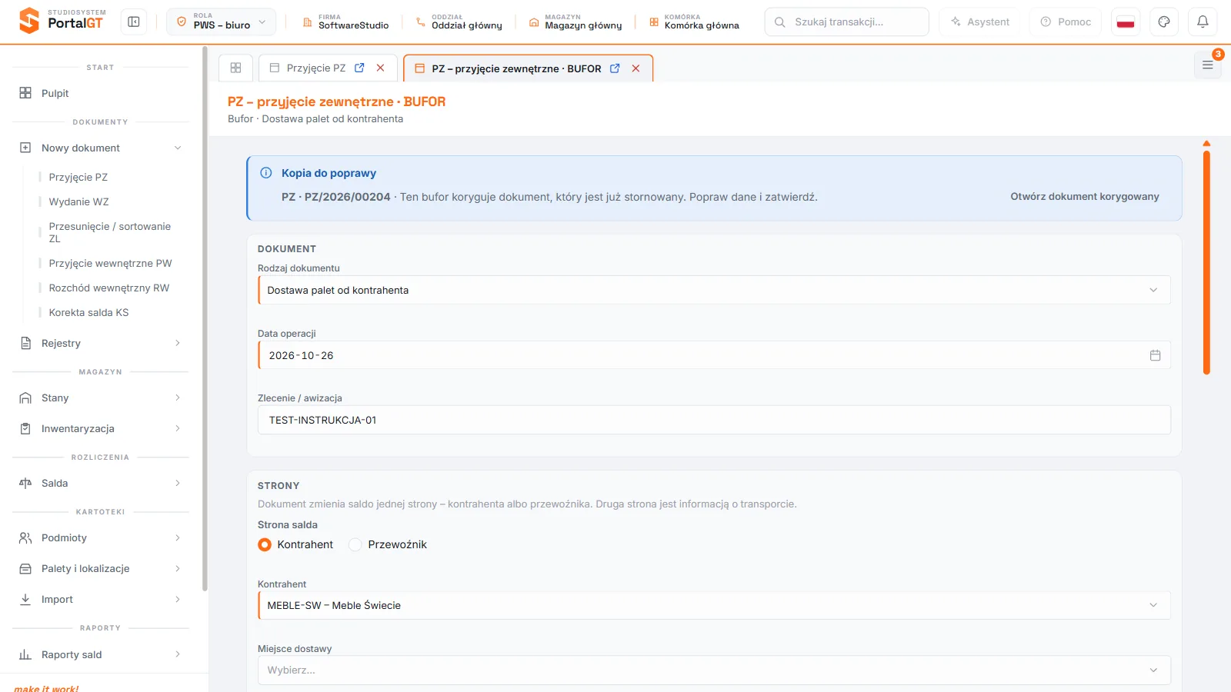Image resolution: width=1231 pixels, height=692 pixels.
Task: Close the Przyjęcie PZ tab
Action: coord(380,68)
